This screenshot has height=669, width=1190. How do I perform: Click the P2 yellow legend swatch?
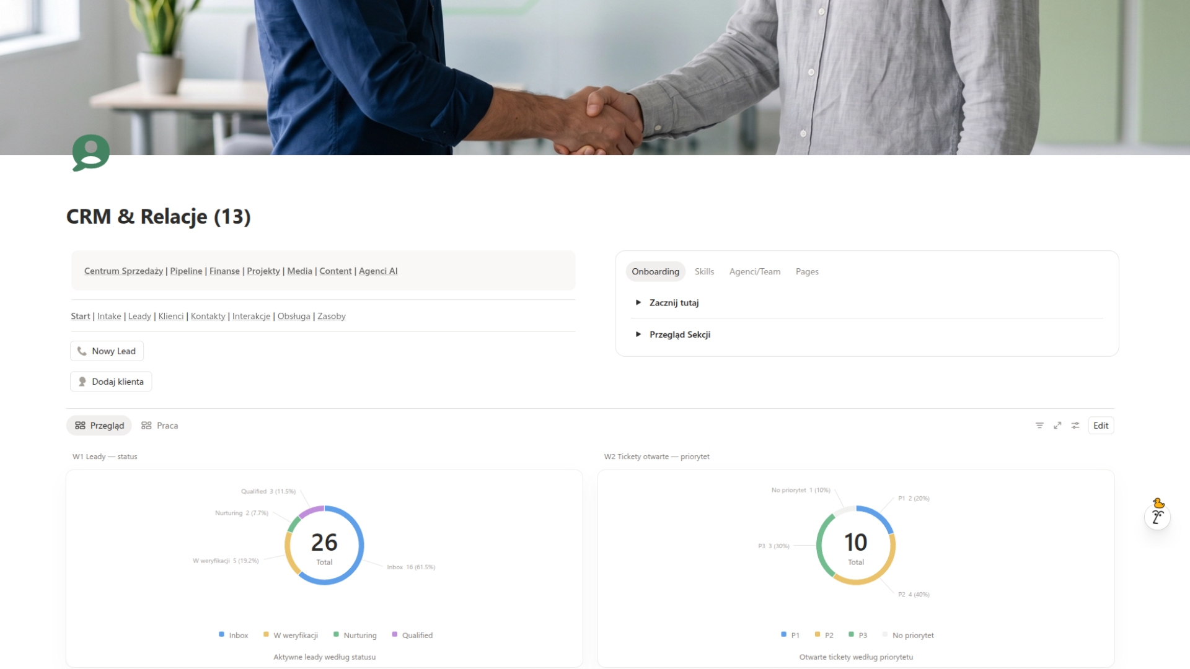tap(818, 634)
